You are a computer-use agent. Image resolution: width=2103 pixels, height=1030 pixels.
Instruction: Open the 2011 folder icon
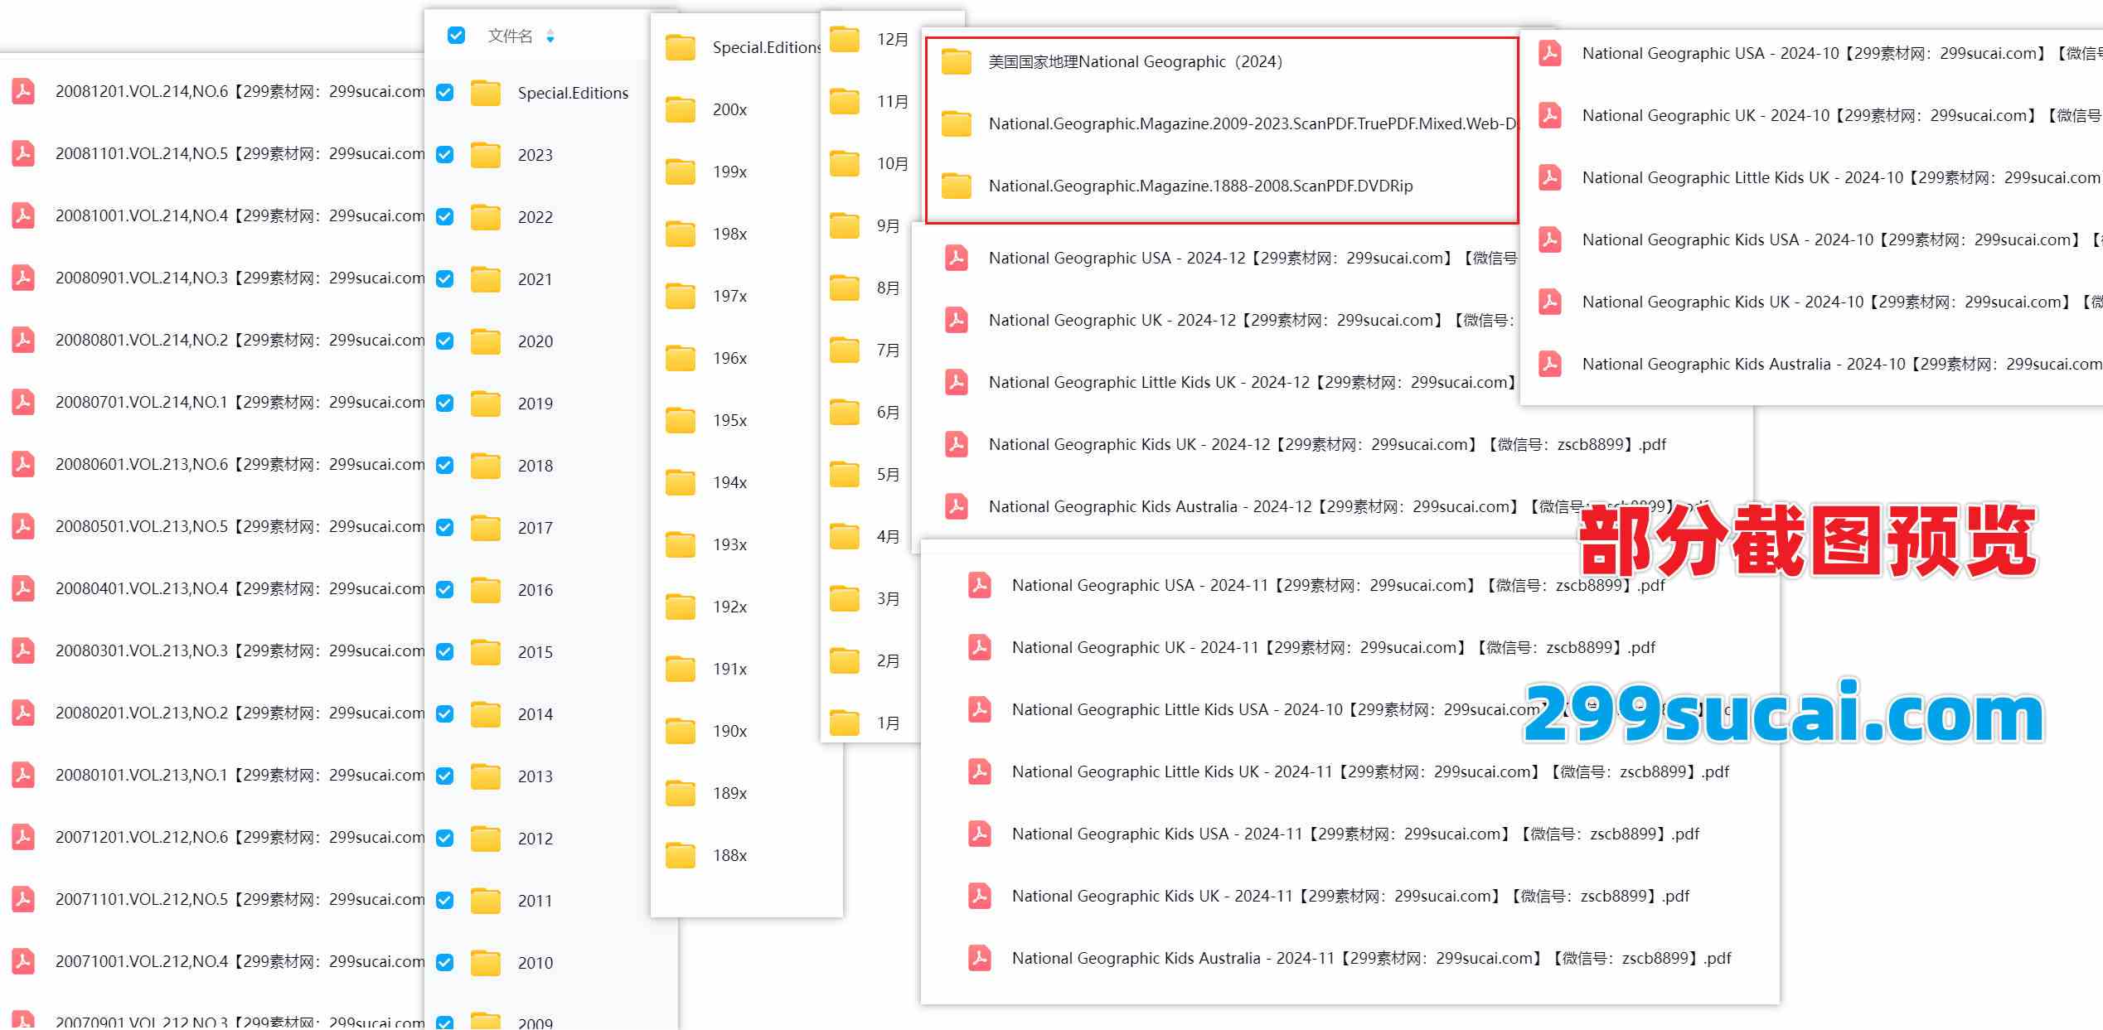[486, 900]
